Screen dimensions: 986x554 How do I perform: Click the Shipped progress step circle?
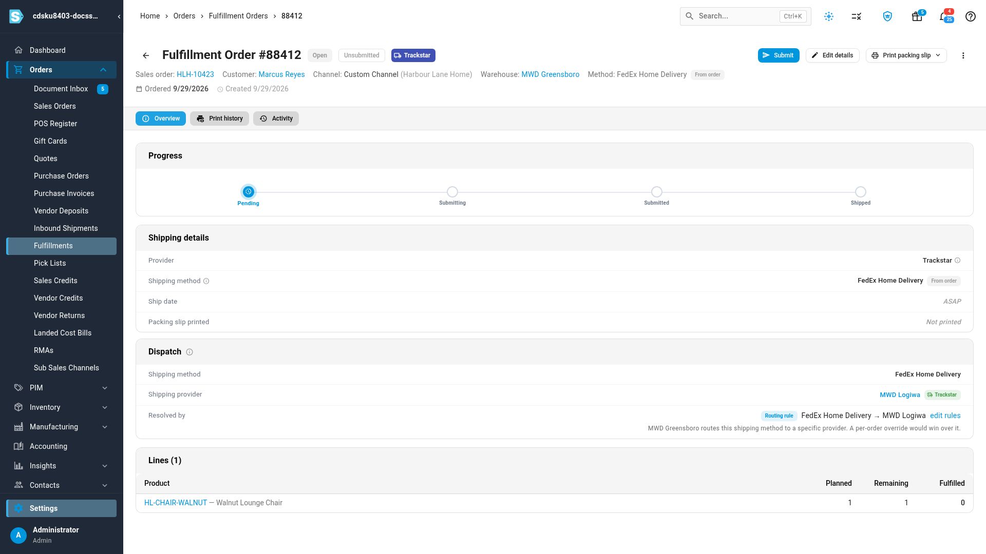tap(861, 192)
